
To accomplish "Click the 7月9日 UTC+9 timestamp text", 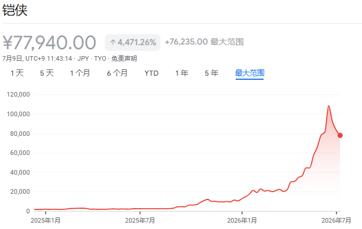I will coord(37,58).
